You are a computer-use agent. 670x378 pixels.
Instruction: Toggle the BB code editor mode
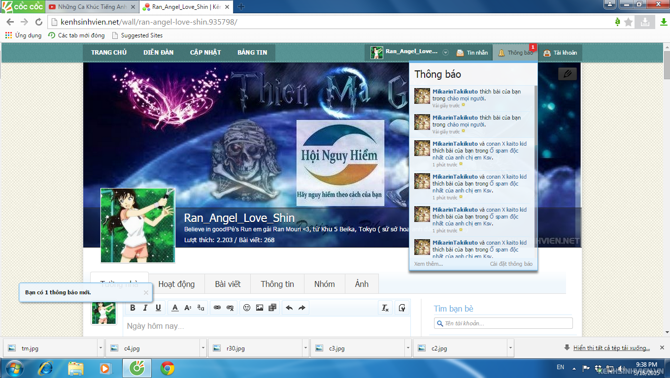pos(402,308)
